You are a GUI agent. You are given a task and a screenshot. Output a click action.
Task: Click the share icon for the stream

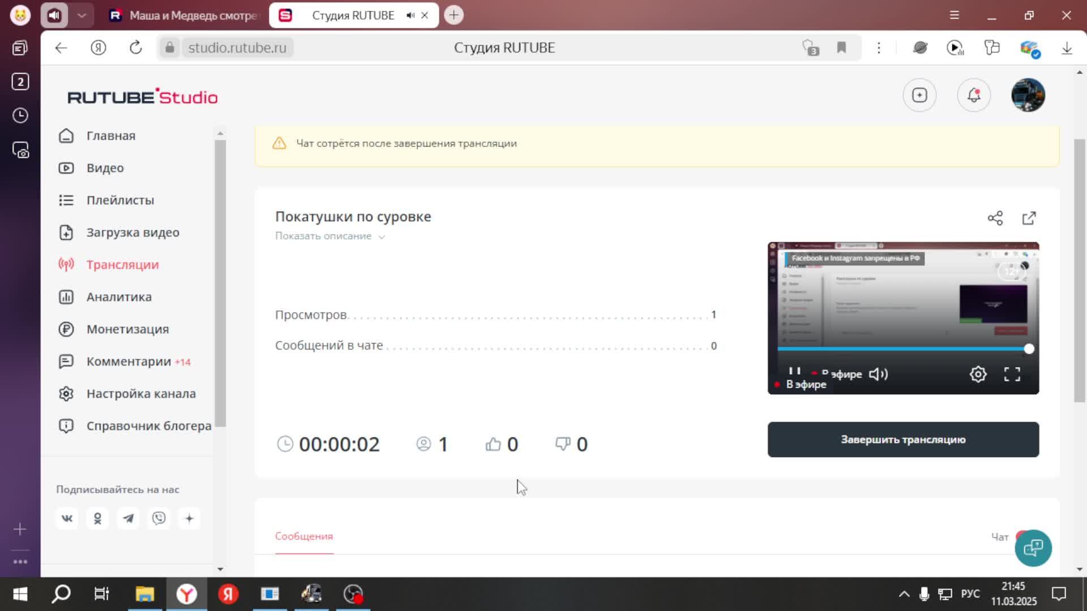click(x=995, y=218)
